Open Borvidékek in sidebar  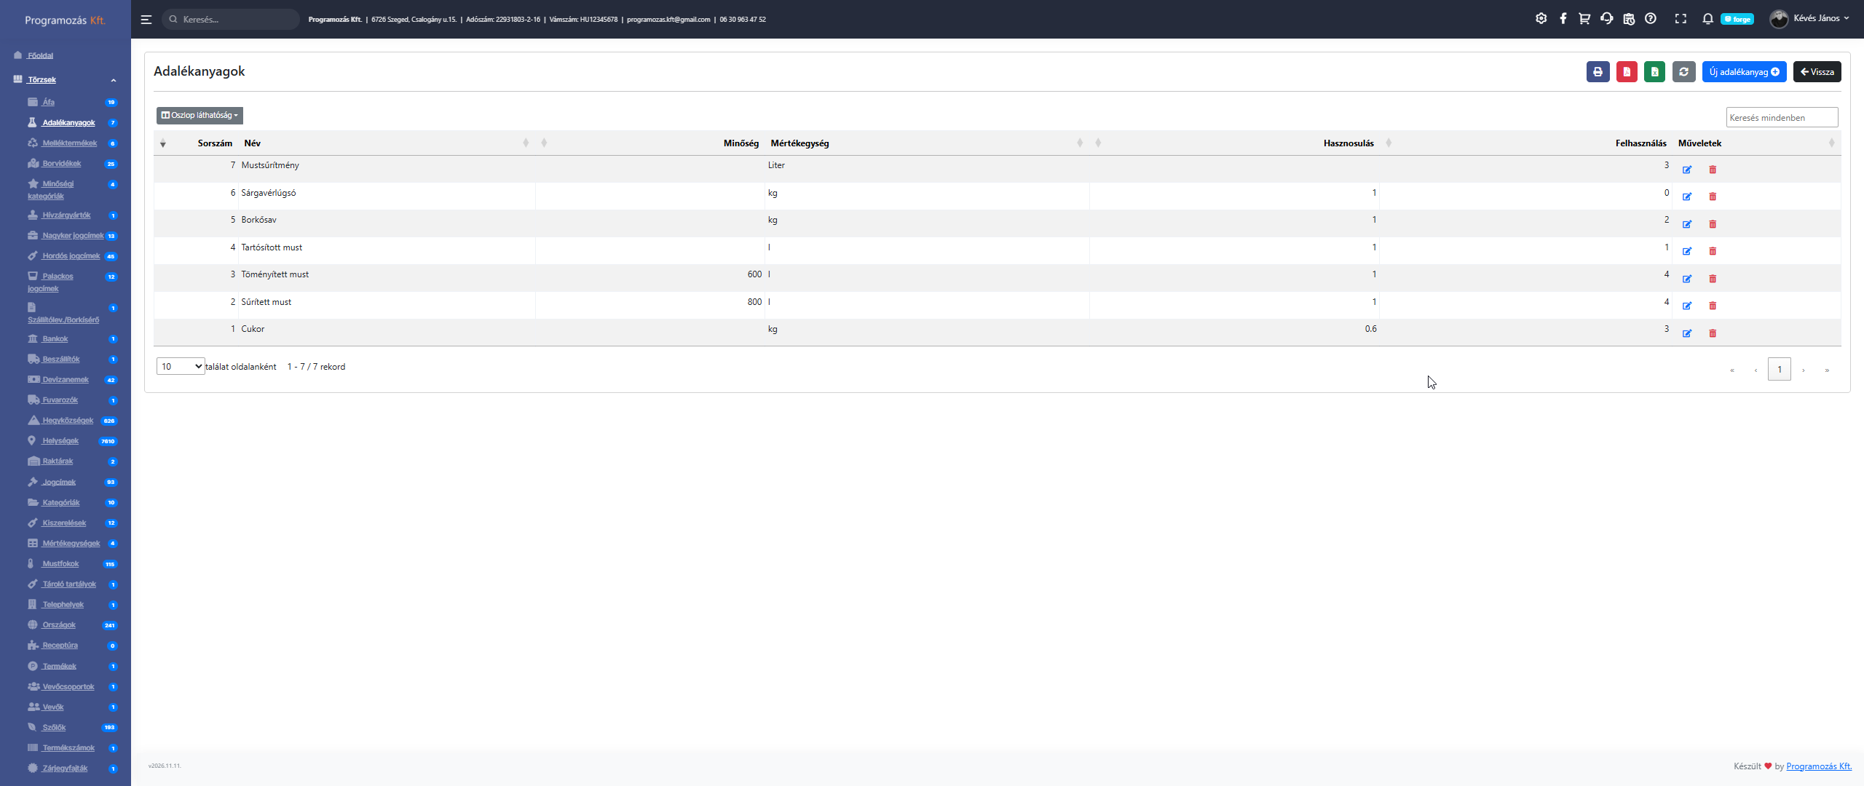point(61,164)
